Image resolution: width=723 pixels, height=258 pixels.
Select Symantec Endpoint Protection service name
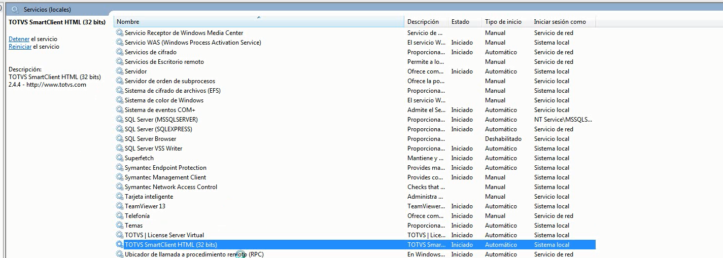[165, 168]
